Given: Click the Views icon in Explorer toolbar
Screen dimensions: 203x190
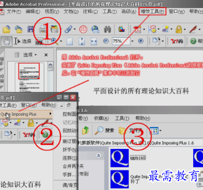Looking at the screenshot, I should (x=154, y=130).
